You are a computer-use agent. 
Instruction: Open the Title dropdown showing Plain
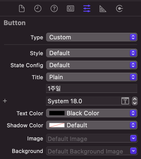tap(92, 77)
